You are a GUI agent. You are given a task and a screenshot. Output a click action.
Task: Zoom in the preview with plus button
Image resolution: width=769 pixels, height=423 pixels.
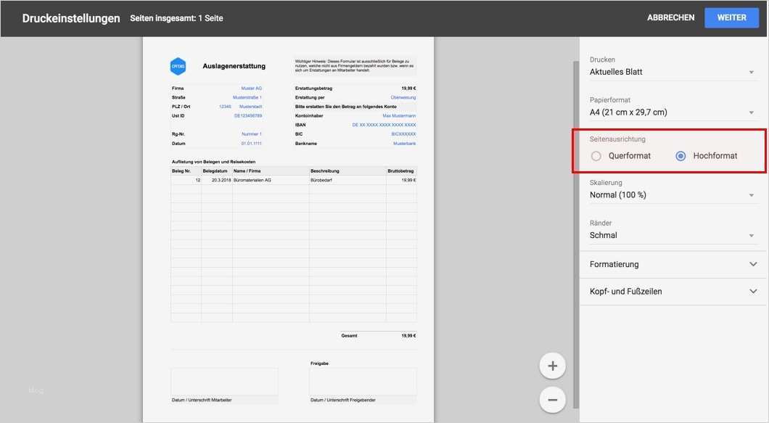(x=552, y=366)
